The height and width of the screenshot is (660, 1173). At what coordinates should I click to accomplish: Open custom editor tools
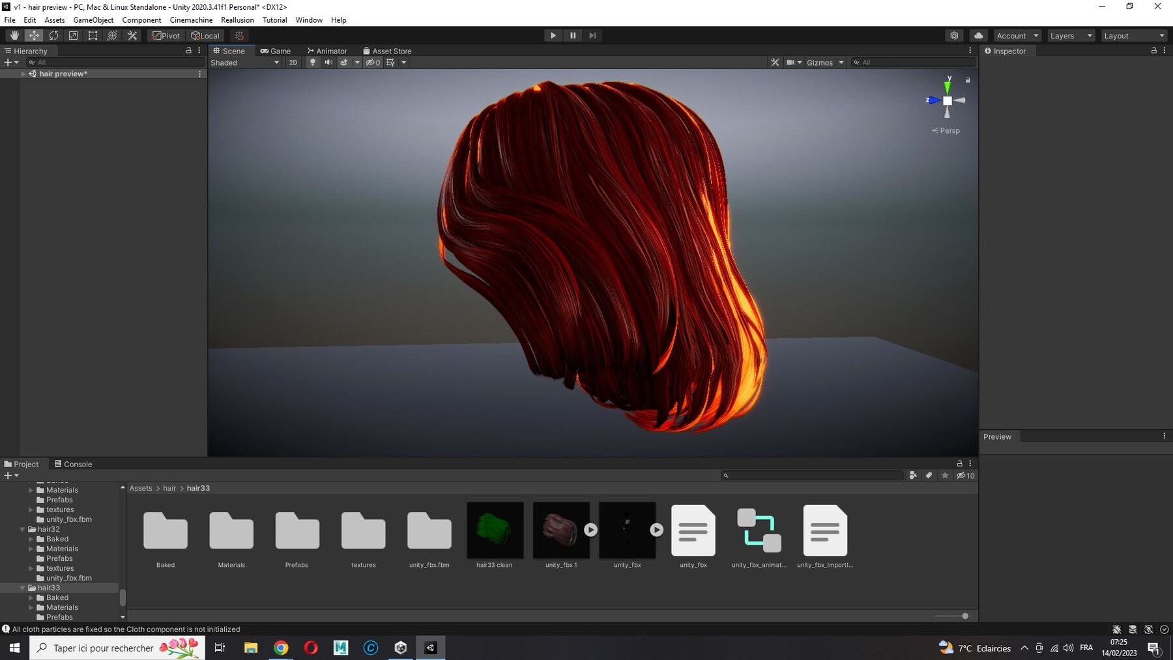coord(132,36)
